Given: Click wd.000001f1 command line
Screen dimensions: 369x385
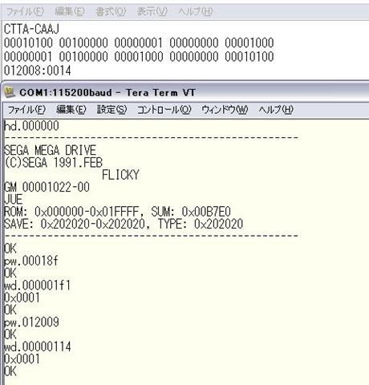Looking at the screenshot, I should 38,286.
